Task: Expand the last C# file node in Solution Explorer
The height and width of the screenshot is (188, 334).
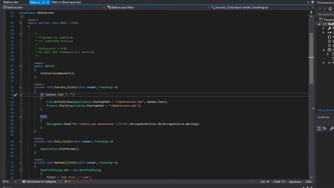Action: tap(324, 63)
